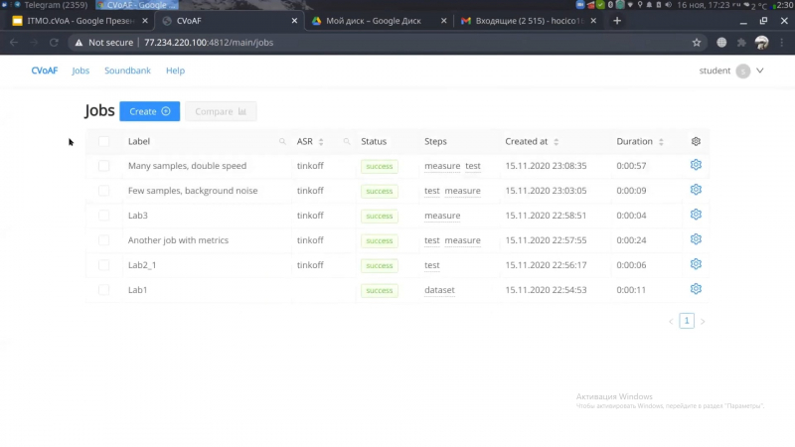Tick the checkbox for Lab2_1 job
This screenshot has width=795, height=447.
click(104, 265)
